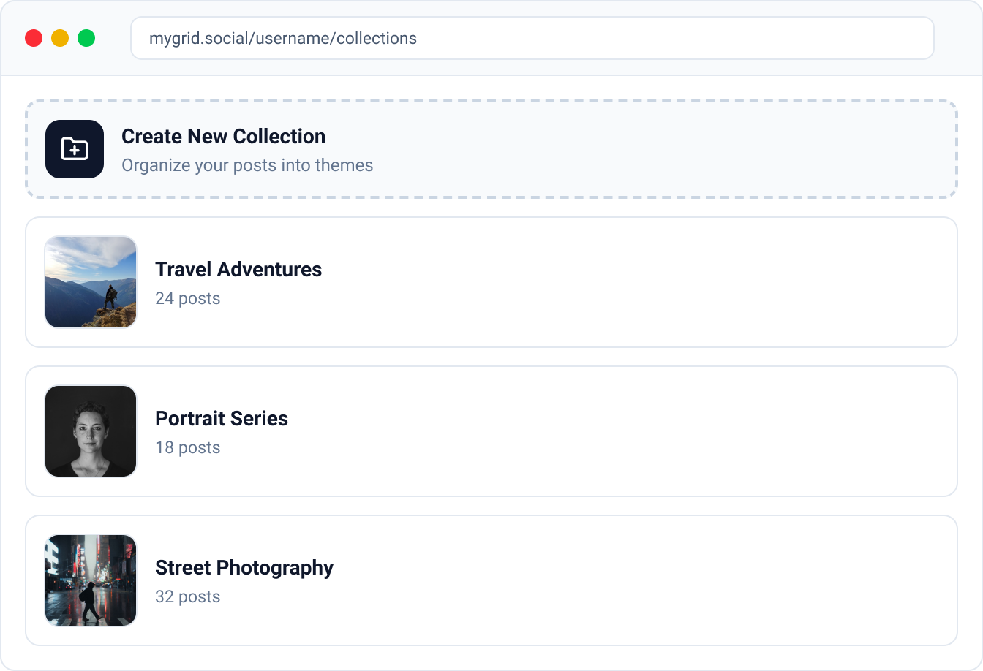
Task: Open the Portrait Series collection title
Action: [222, 419]
